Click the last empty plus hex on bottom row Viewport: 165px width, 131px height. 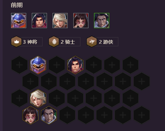pos(142,115)
